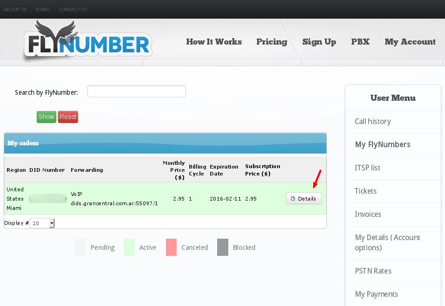
Task: Click the Region column header
Action: pos(16,170)
